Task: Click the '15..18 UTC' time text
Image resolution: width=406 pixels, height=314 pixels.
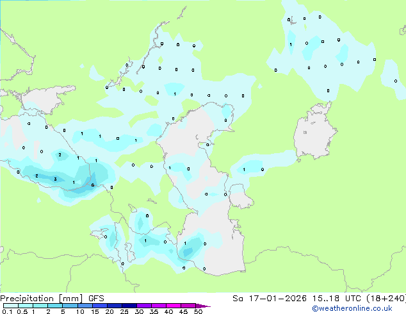Action: 336,299
